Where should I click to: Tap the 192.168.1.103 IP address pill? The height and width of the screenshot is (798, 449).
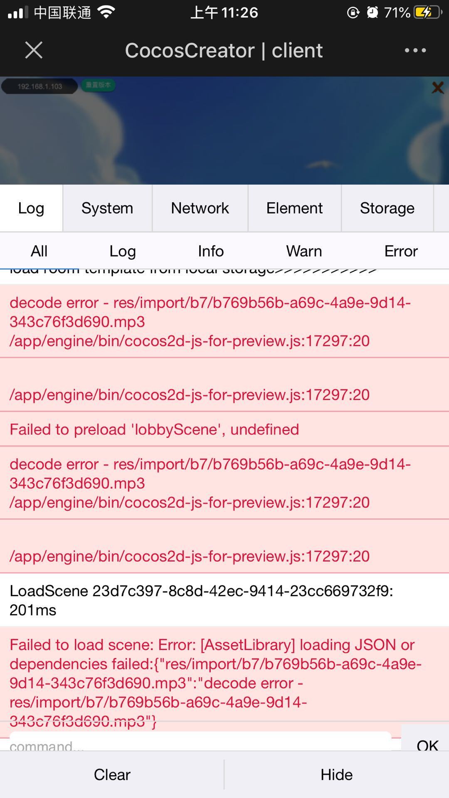click(39, 86)
